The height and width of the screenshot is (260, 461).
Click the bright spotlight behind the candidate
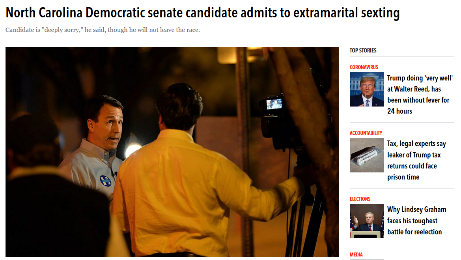(133, 150)
